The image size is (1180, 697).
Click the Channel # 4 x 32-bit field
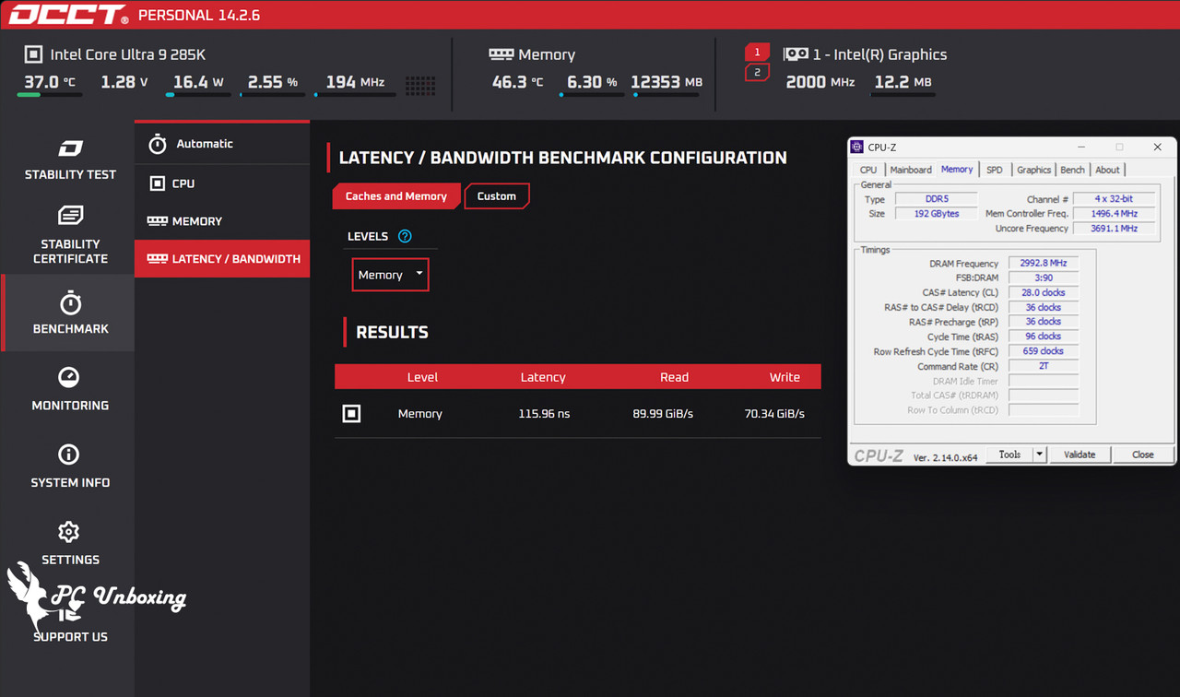pyautogui.click(x=1115, y=199)
